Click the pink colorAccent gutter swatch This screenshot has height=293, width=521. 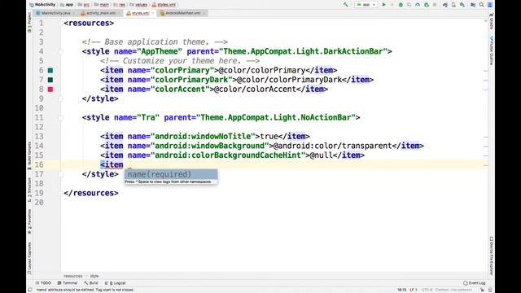[50, 89]
